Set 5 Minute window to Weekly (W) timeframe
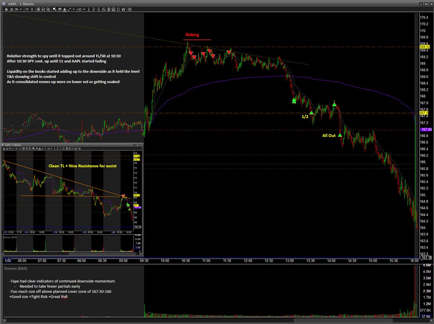434x324 pixels. click(76, 148)
